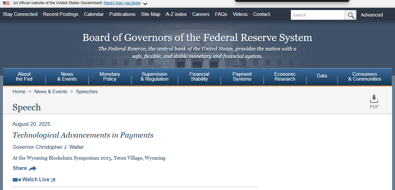Open the Advanced search link
The image size is (395, 190).
tap(372, 15)
